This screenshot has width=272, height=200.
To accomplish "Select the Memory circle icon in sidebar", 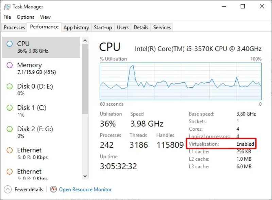I will click(x=10, y=65).
